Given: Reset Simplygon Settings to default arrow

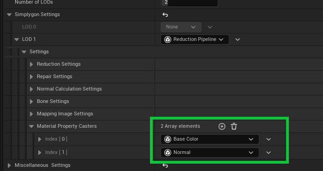Looking at the screenshot, I should click(165, 15).
